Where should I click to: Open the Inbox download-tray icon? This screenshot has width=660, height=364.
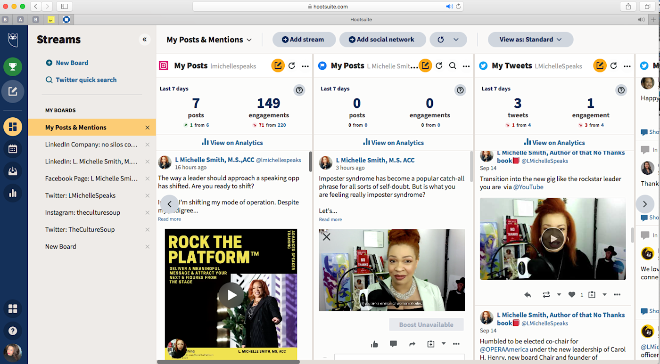(13, 171)
